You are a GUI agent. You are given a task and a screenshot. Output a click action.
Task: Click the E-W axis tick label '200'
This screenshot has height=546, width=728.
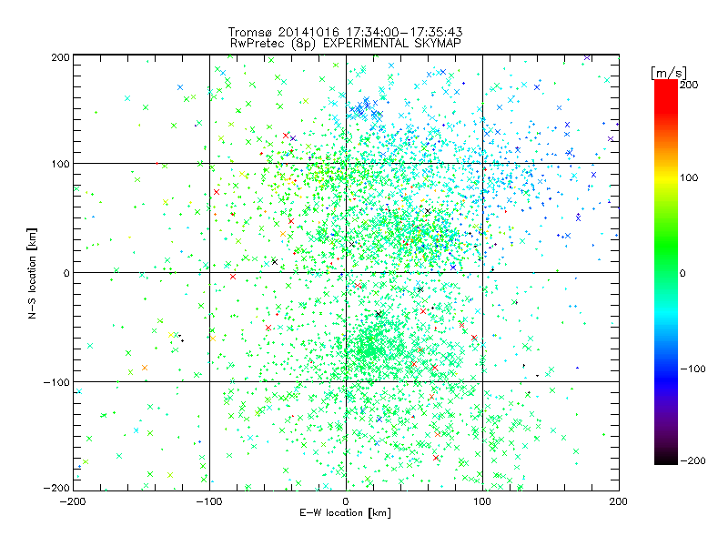619,501
